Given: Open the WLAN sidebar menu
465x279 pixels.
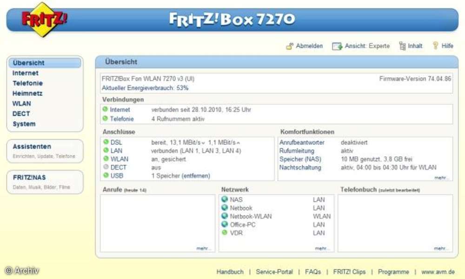Looking at the screenshot, I should (22, 104).
